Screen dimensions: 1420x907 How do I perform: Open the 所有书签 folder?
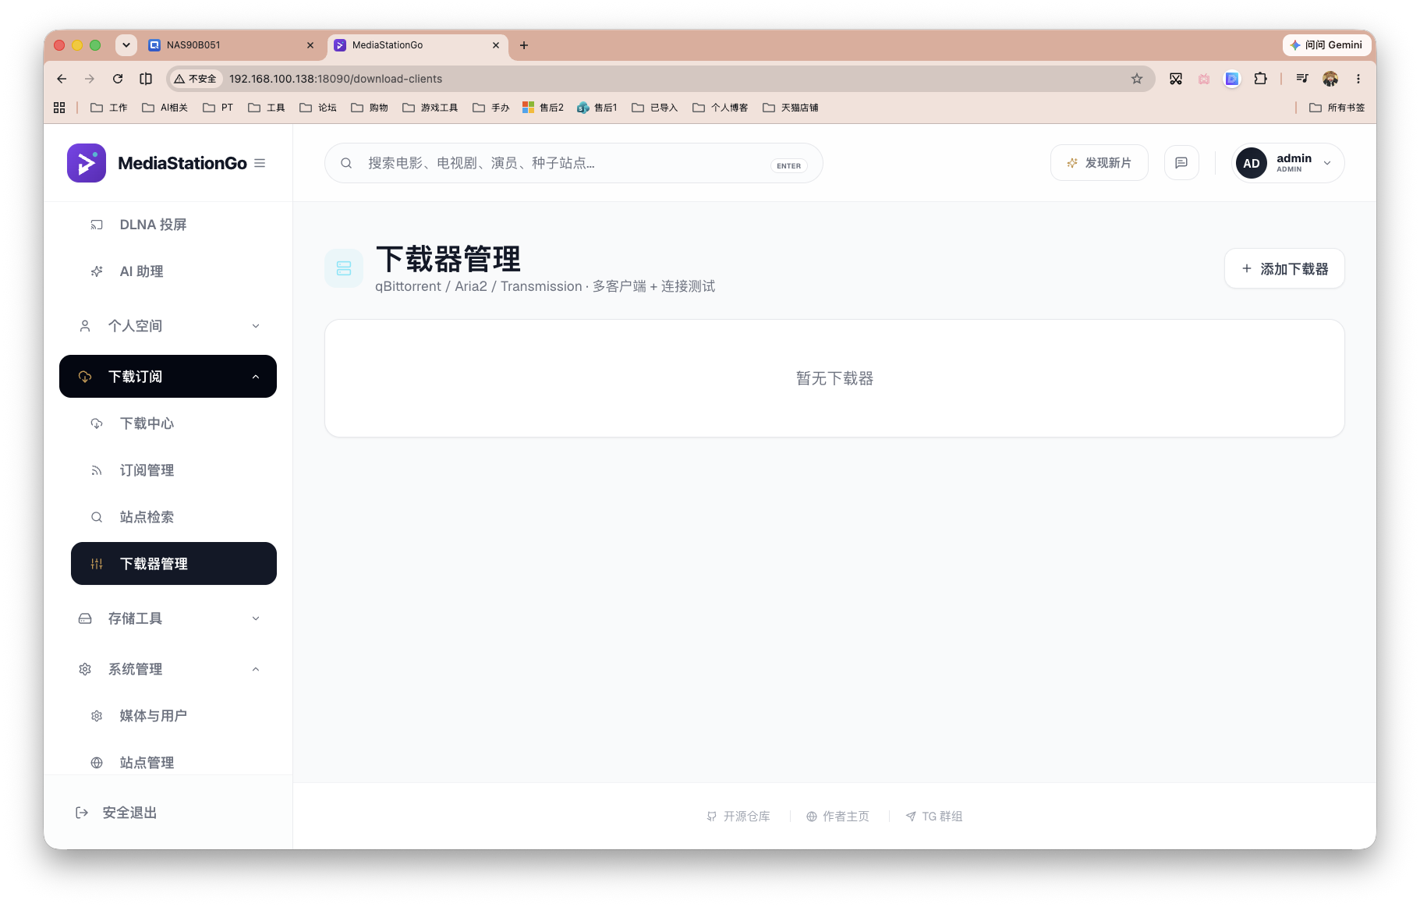tap(1337, 108)
